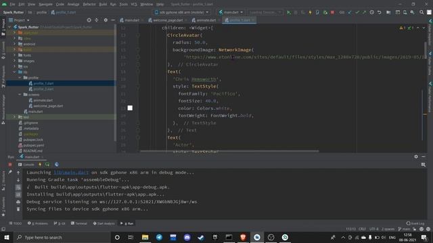433x243 pixels.
Task: Open the device selector dropdown
Action: (181, 12)
